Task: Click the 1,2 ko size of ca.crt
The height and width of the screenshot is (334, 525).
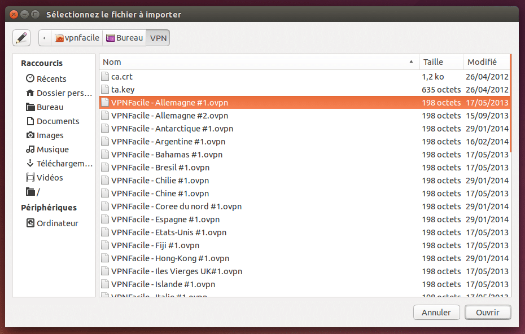Action: (432, 77)
